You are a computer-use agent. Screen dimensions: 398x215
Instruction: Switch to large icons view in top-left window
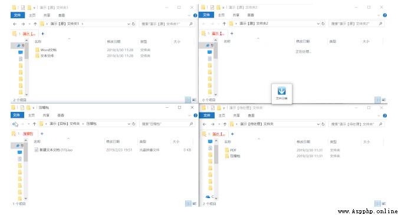pos(194,100)
